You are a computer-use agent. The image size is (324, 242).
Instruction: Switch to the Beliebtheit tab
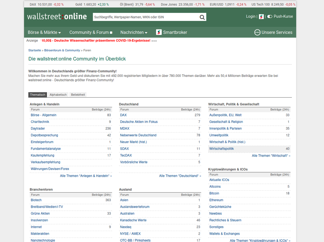[78, 95]
